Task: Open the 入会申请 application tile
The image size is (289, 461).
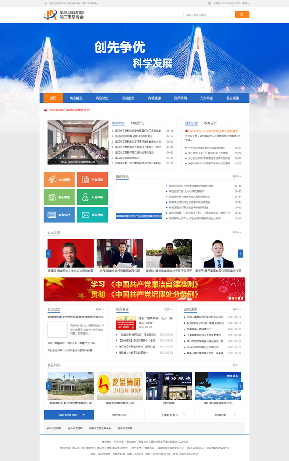Action: (x=92, y=197)
